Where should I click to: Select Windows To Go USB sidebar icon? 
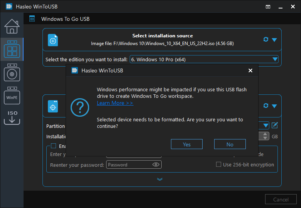(x=12, y=49)
